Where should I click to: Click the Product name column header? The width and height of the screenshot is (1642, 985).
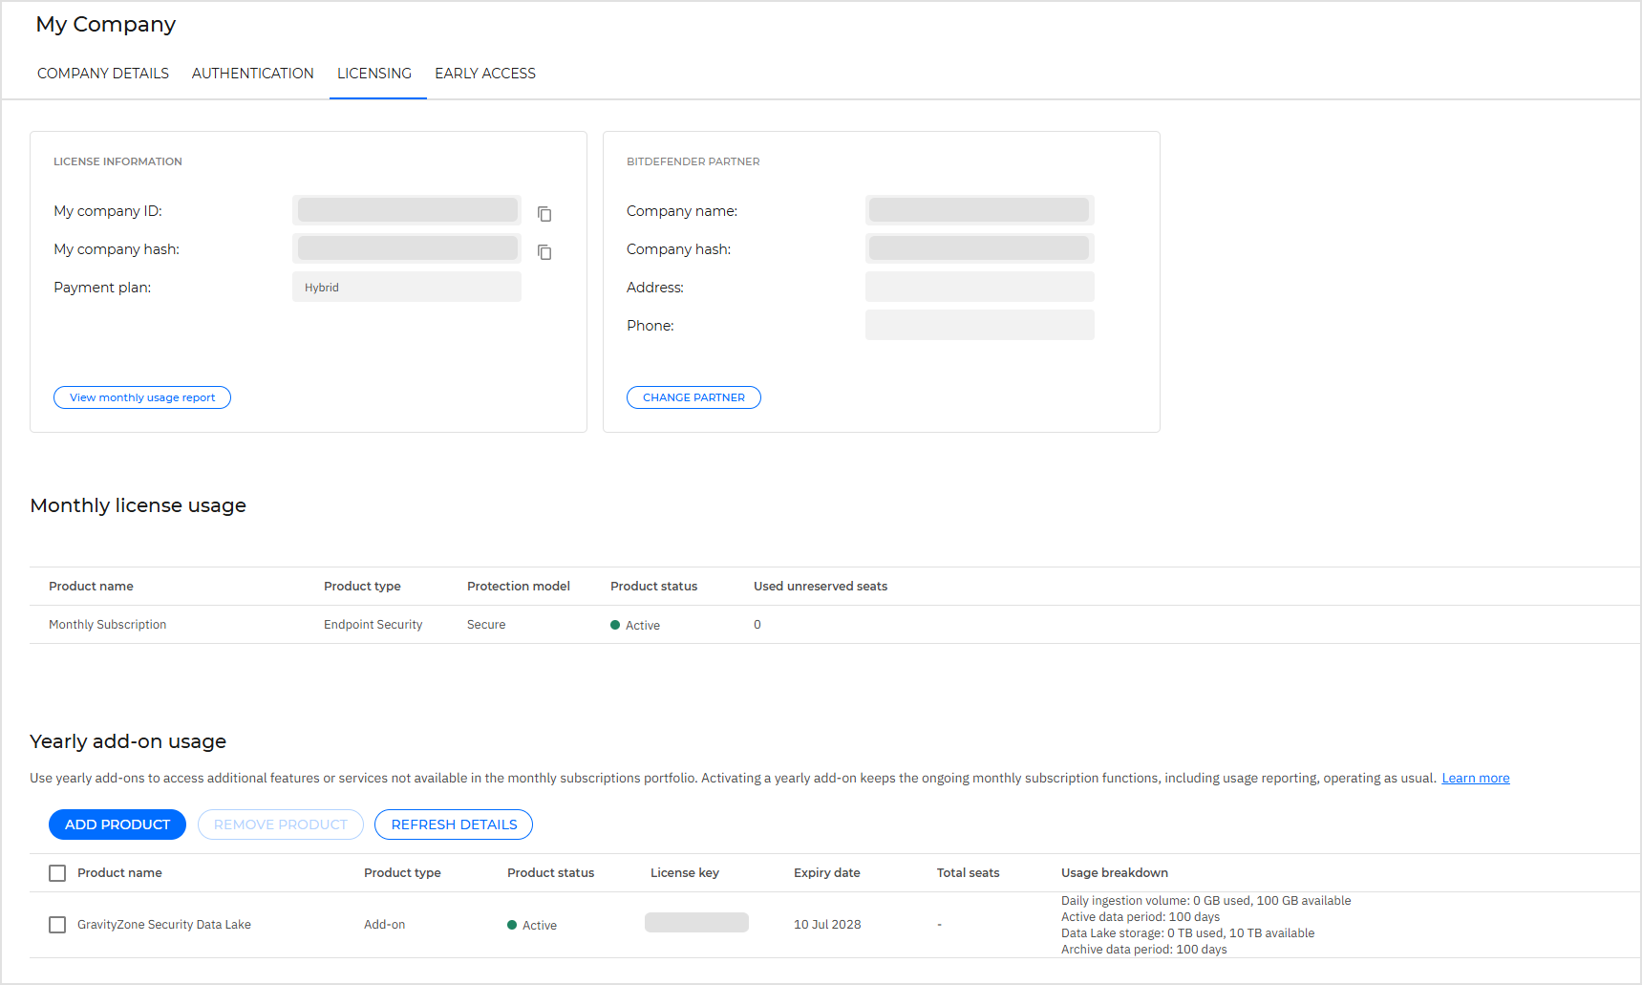(119, 872)
